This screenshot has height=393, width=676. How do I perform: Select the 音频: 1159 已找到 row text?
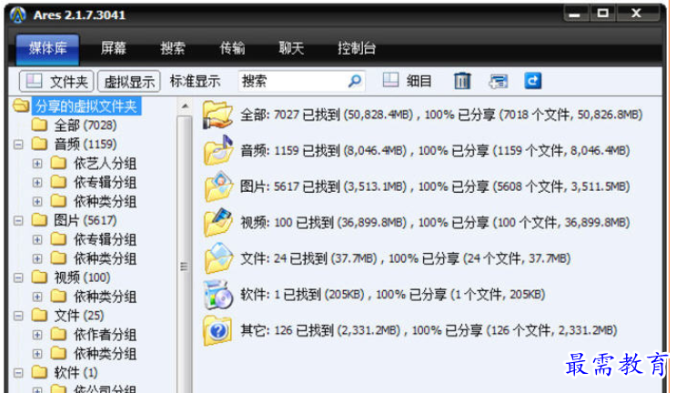click(x=435, y=150)
